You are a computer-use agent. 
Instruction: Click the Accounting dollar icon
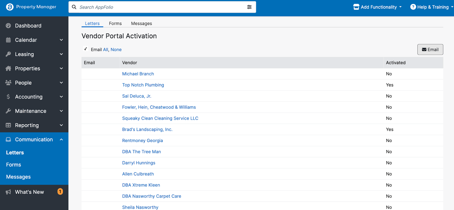(8, 97)
